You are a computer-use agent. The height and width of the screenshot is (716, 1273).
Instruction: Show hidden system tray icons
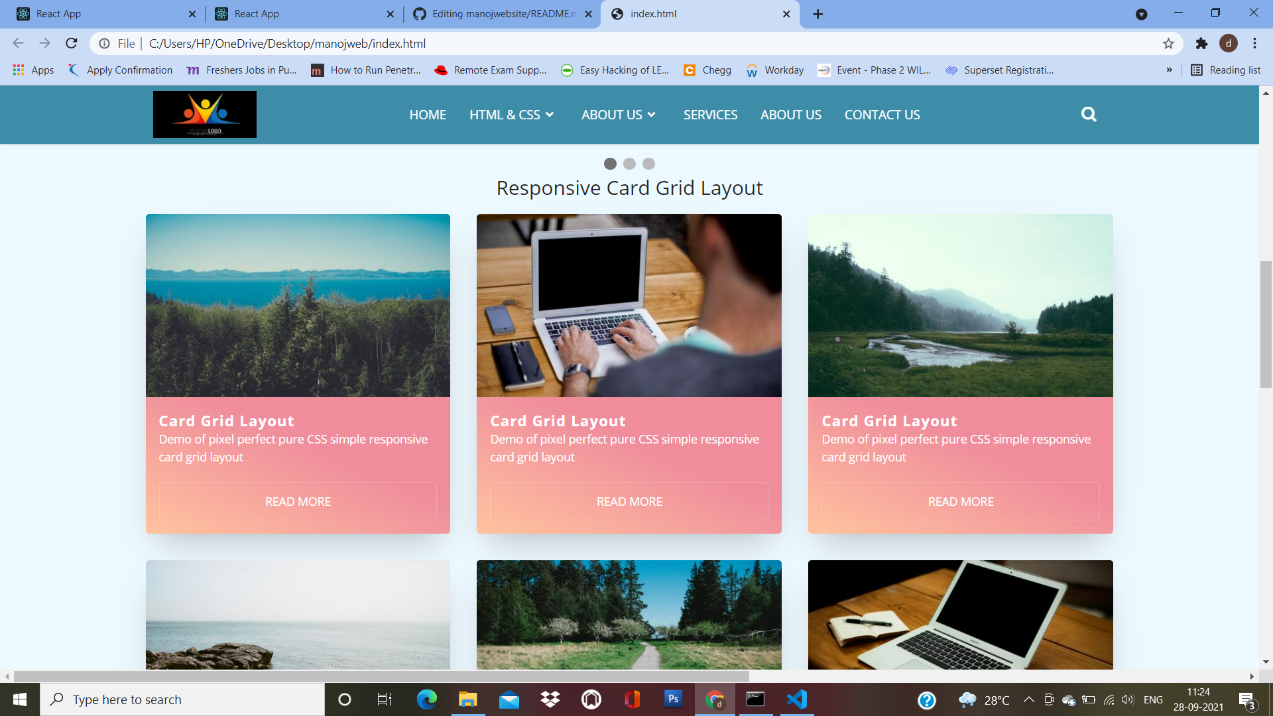(1028, 699)
